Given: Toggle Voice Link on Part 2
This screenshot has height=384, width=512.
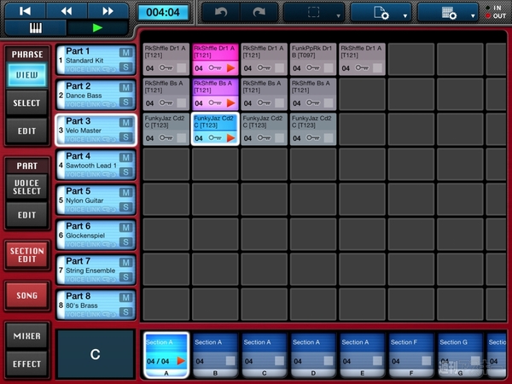Looking at the screenshot, I should (x=90, y=104).
